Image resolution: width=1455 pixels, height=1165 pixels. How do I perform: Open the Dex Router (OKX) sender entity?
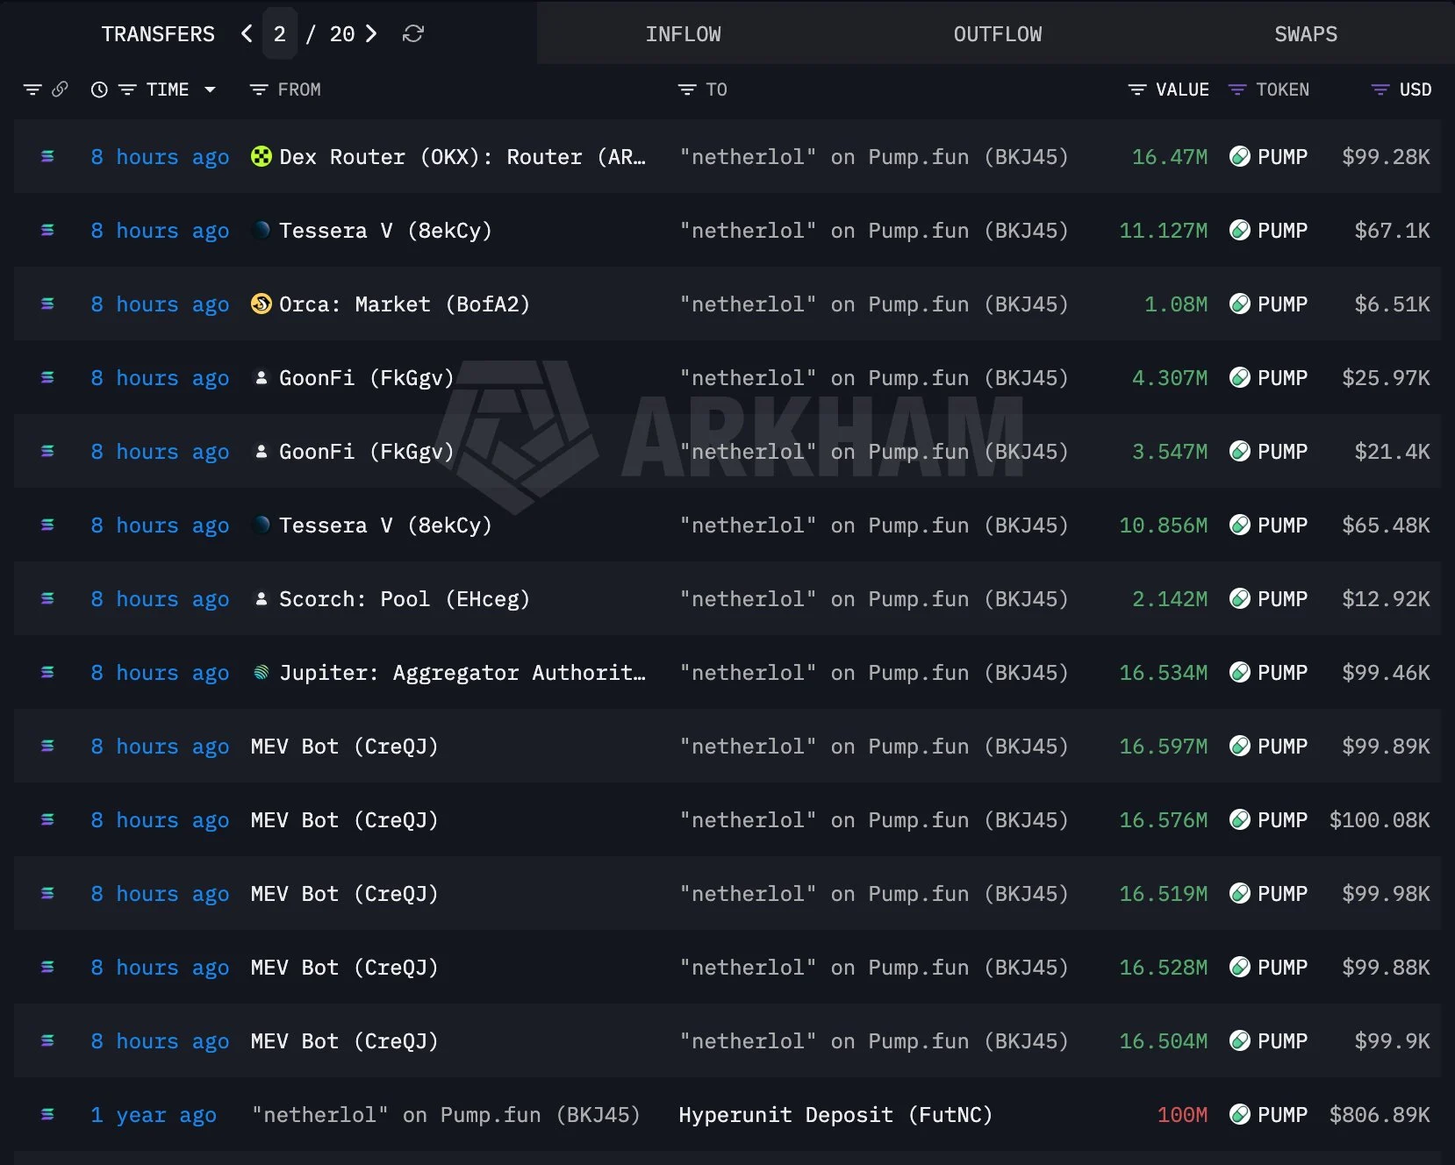tap(462, 157)
